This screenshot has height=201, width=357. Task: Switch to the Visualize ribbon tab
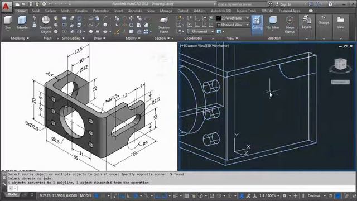[81, 11]
